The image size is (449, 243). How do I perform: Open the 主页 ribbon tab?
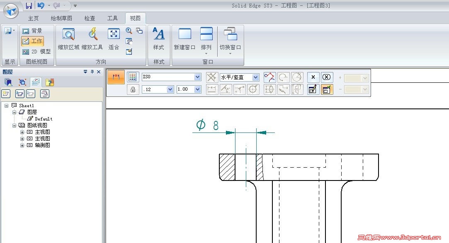tap(33, 18)
